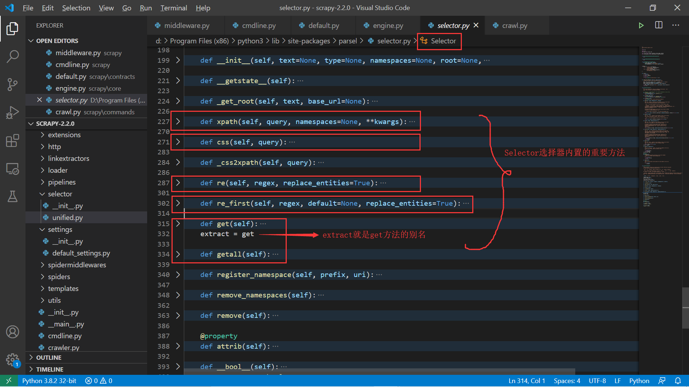The width and height of the screenshot is (689, 387).
Task: Click the feedback icon in status bar
Action: (x=662, y=381)
